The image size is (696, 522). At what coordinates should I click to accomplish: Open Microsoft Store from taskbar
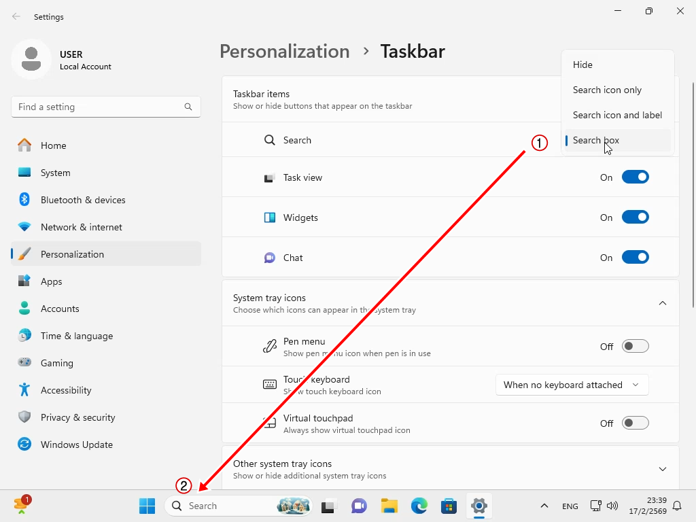pyautogui.click(x=449, y=506)
